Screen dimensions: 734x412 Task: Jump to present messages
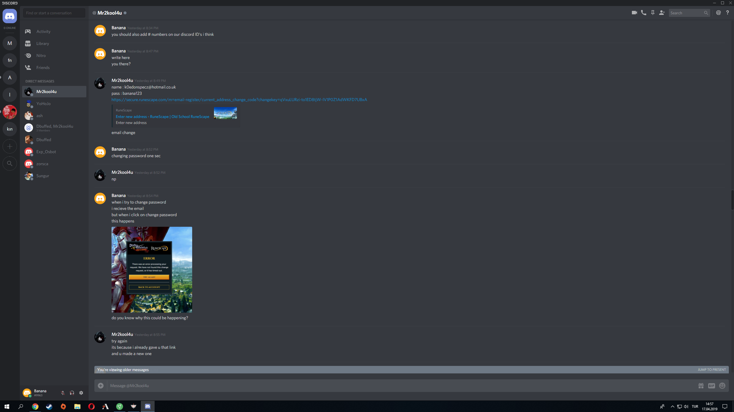[x=711, y=370]
